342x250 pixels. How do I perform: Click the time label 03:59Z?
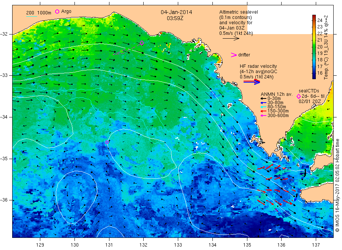click(x=175, y=18)
